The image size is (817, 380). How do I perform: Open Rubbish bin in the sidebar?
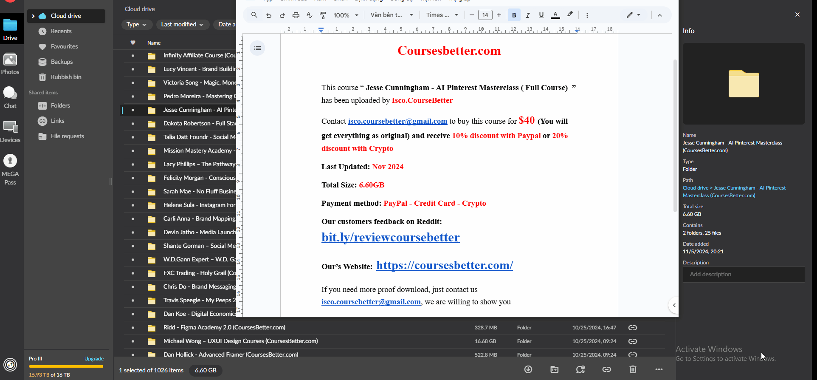(66, 77)
